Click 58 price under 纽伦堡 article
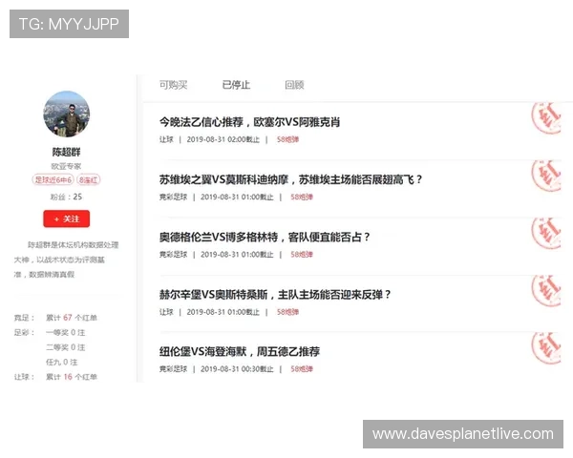This screenshot has width=573, height=458. [x=302, y=369]
